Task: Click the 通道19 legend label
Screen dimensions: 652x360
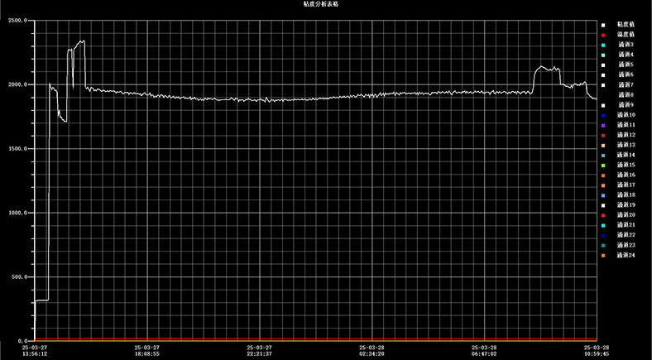Action: coord(626,205)
